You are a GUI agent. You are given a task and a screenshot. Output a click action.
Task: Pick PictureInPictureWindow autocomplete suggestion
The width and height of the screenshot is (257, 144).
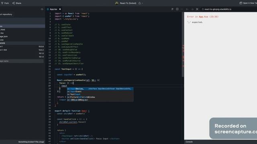pos(100,97)
